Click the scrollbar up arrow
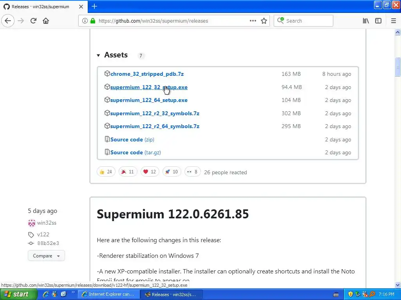Image resolution: width=401 pixels, height=300 pixels. coord(397,32)
